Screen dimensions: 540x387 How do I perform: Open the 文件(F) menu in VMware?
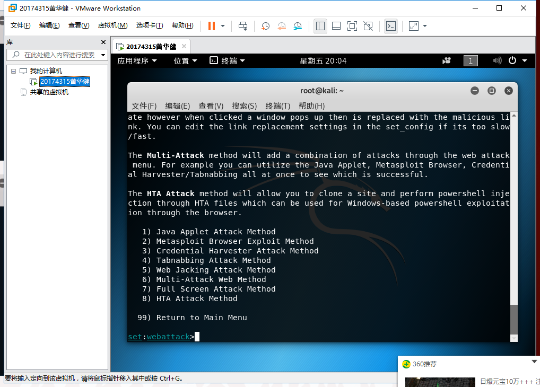[20, 25]
